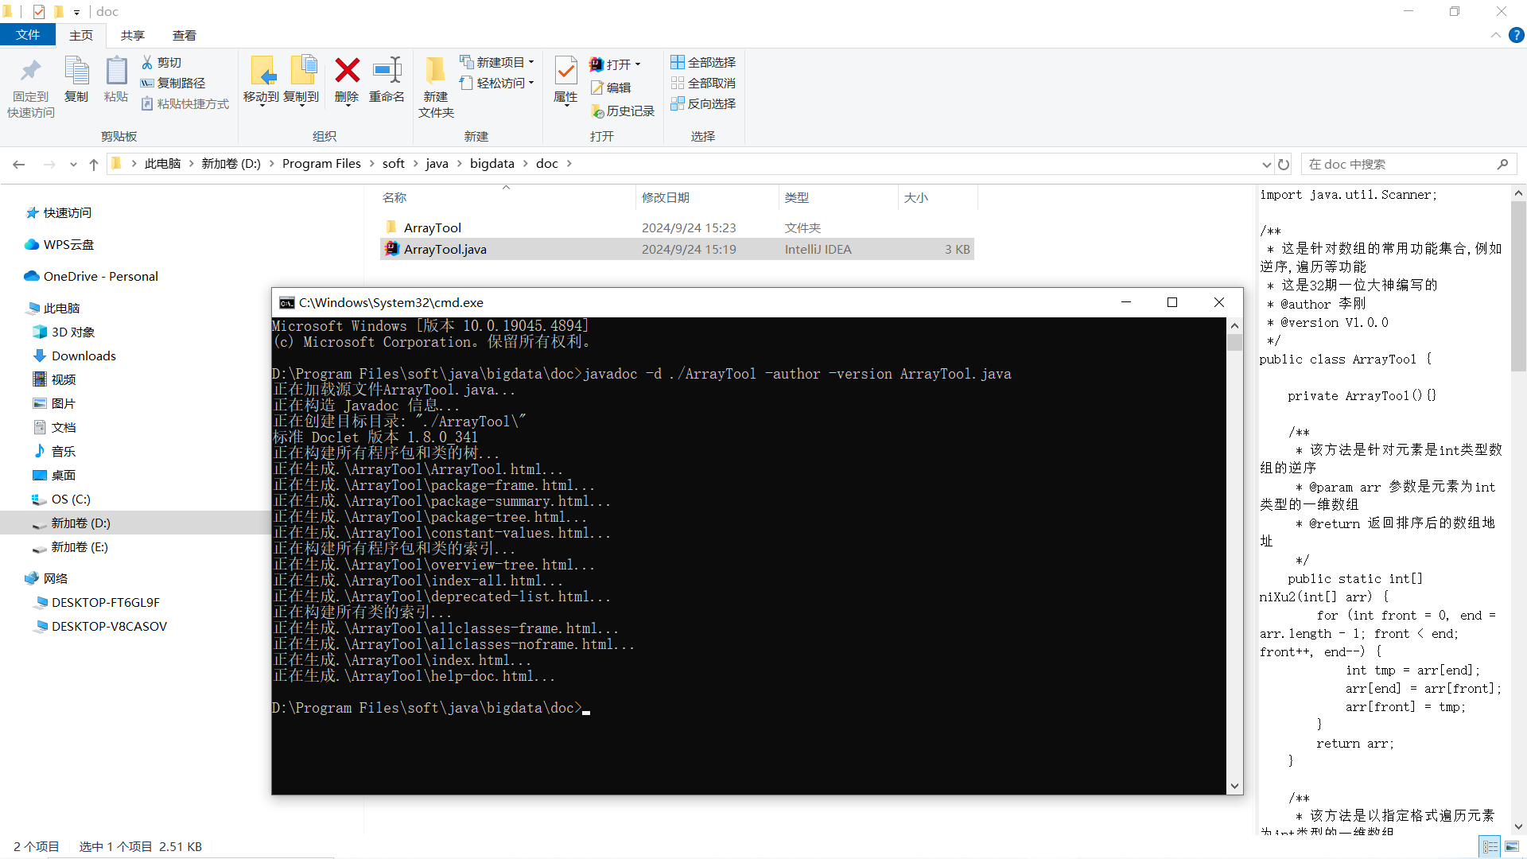The image size is (1527, 859).
Task: Click the New Folder (新建文件夹) icon
Action: [x=435, y=72]
